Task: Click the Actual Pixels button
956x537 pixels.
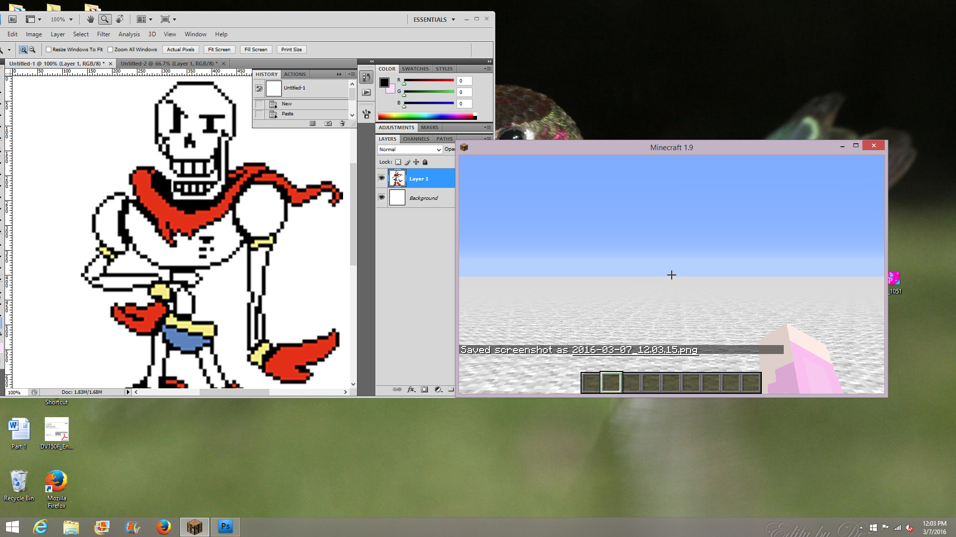Action: click(180, 50)
